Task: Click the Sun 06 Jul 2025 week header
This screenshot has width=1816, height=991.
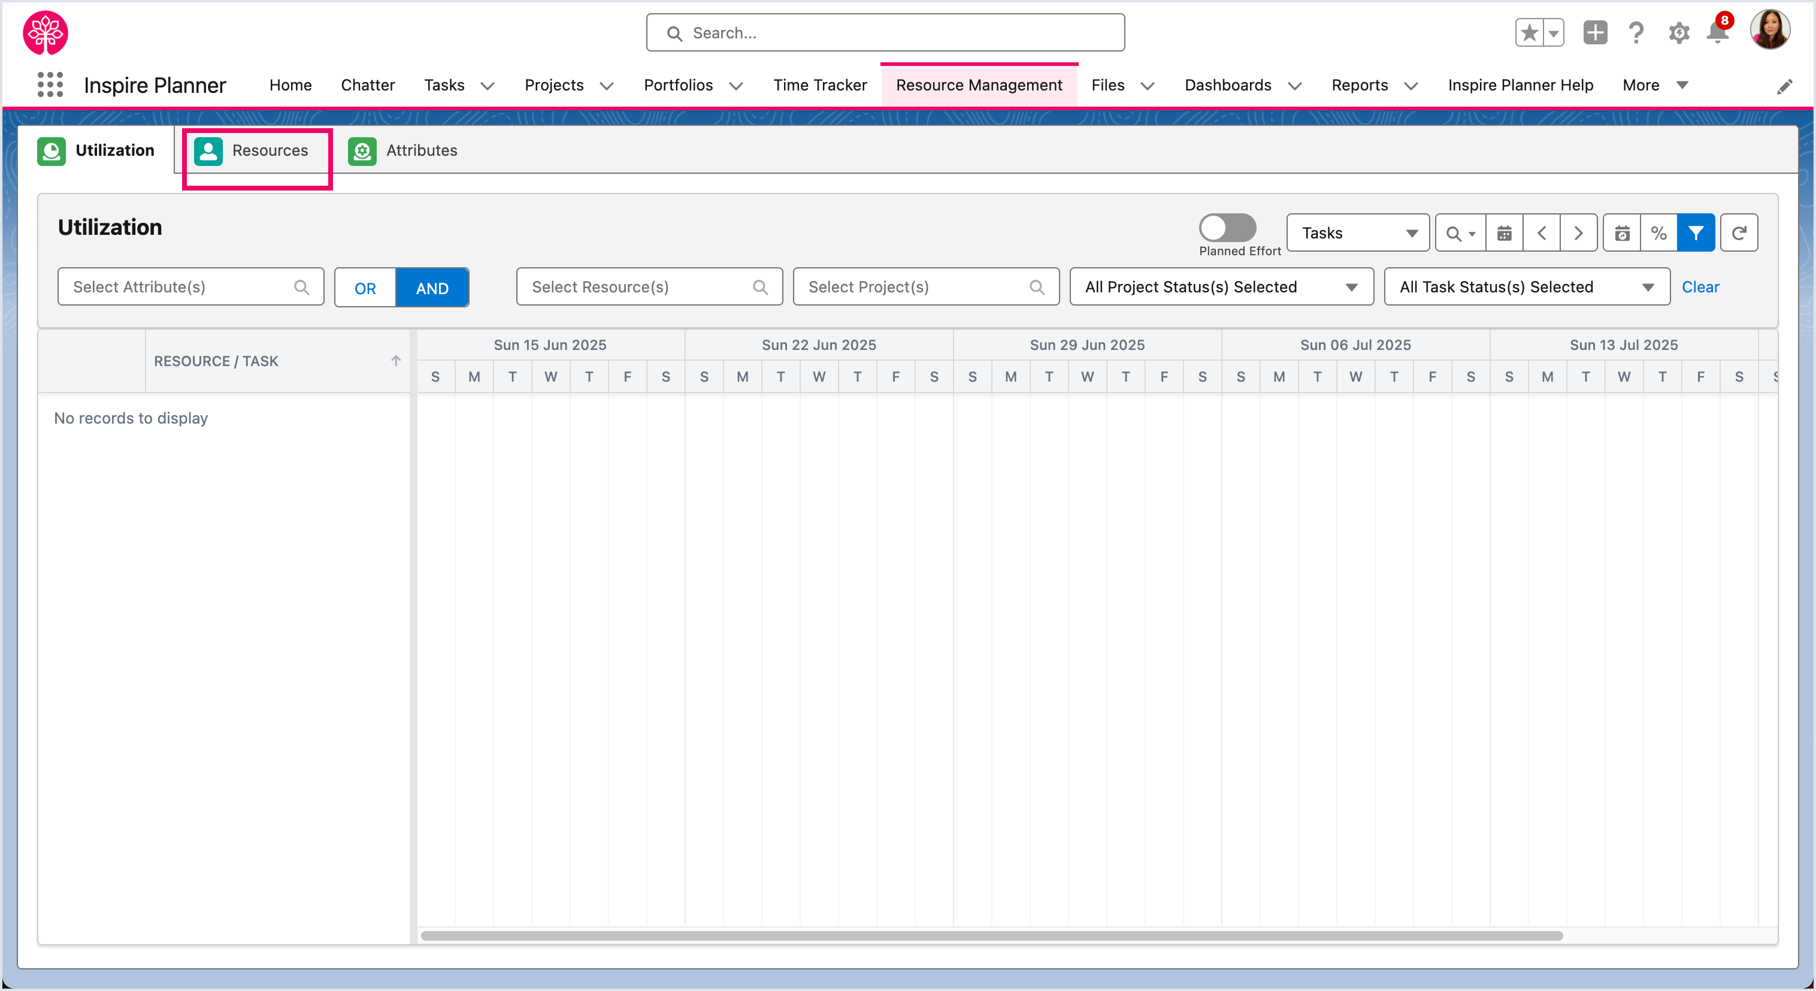Action: coord(1355,345)
